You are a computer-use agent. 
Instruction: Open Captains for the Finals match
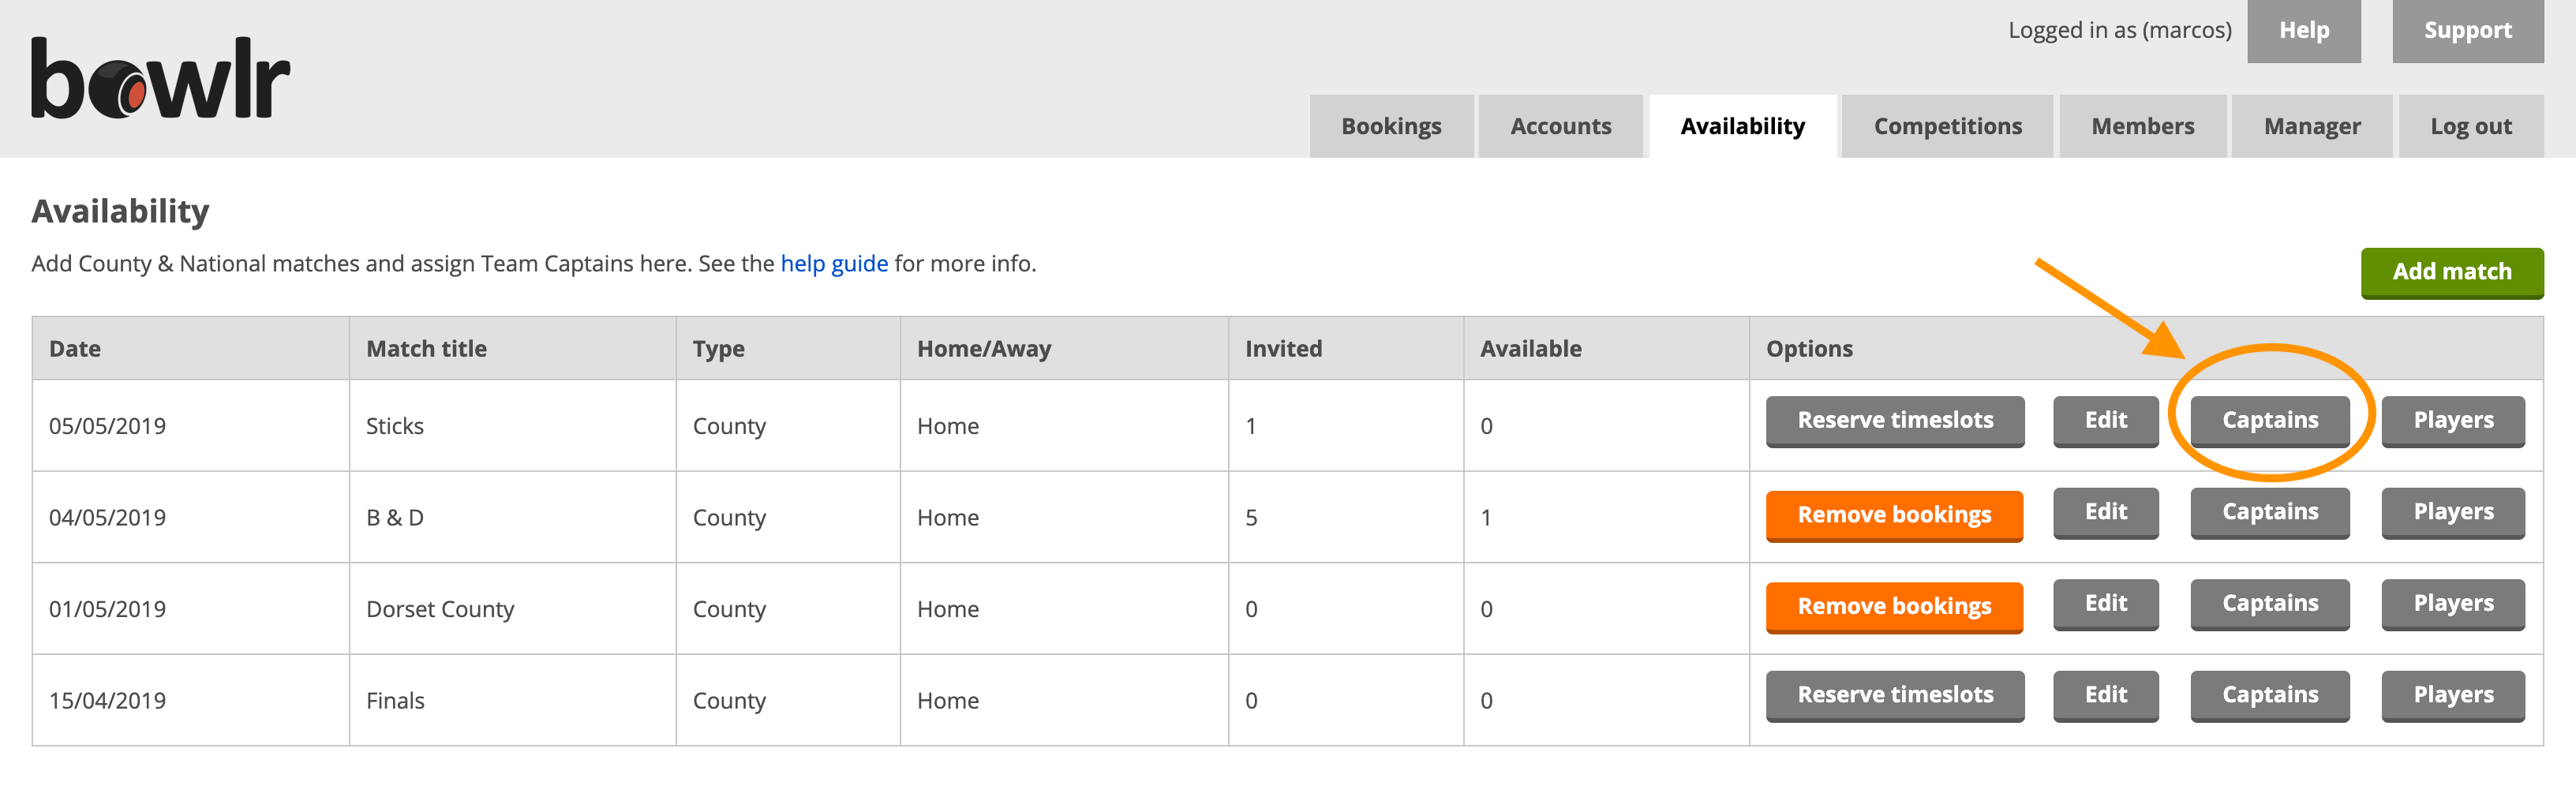(x=2269, y=695)
